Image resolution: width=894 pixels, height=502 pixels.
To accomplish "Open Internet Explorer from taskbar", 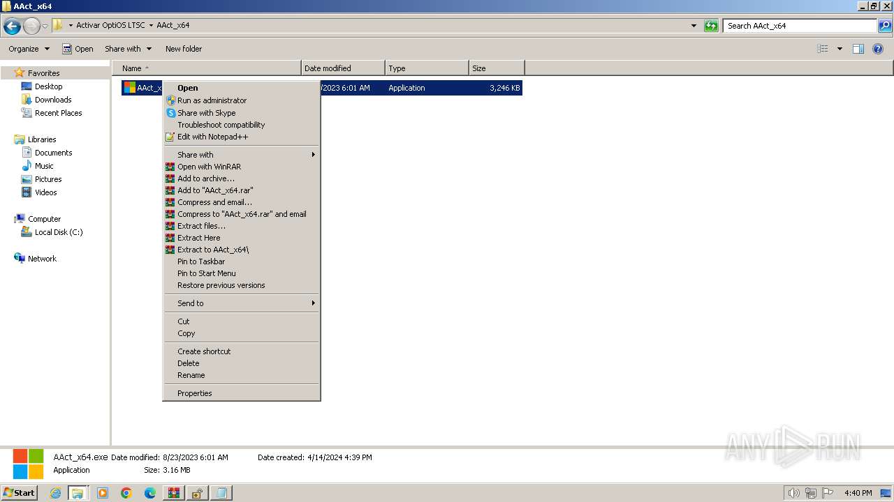I will pyautogui.click(x=55, y=493).
